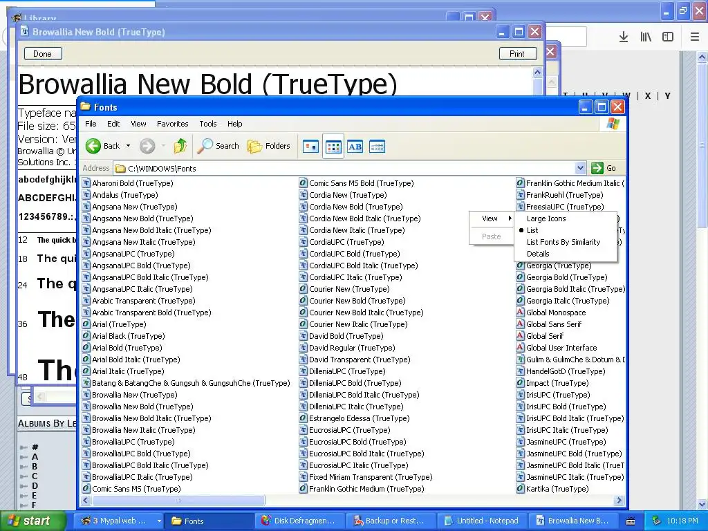Expand album letter C tree node
Screen dimensions: 708x531
click(x=24, y=476)
